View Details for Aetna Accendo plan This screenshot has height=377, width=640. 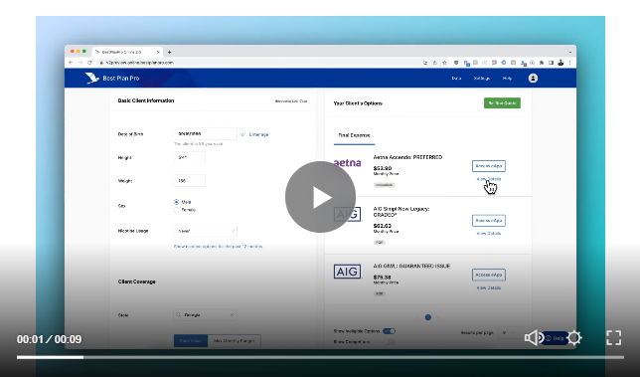(x=489, y=179)
